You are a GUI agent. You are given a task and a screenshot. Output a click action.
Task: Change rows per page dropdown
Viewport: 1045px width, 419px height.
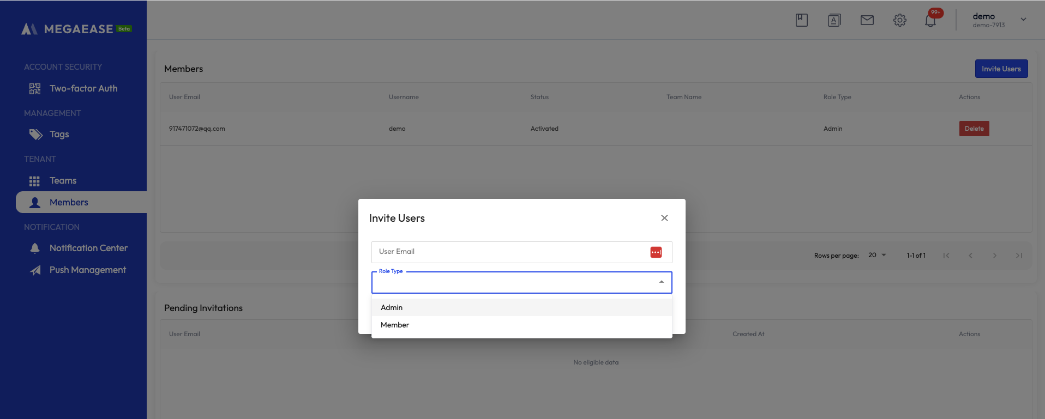[877, 255]
